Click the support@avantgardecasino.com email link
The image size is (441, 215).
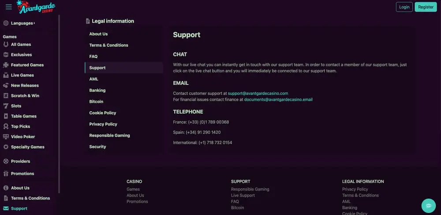pyautogui.click(x=258, y=93)
